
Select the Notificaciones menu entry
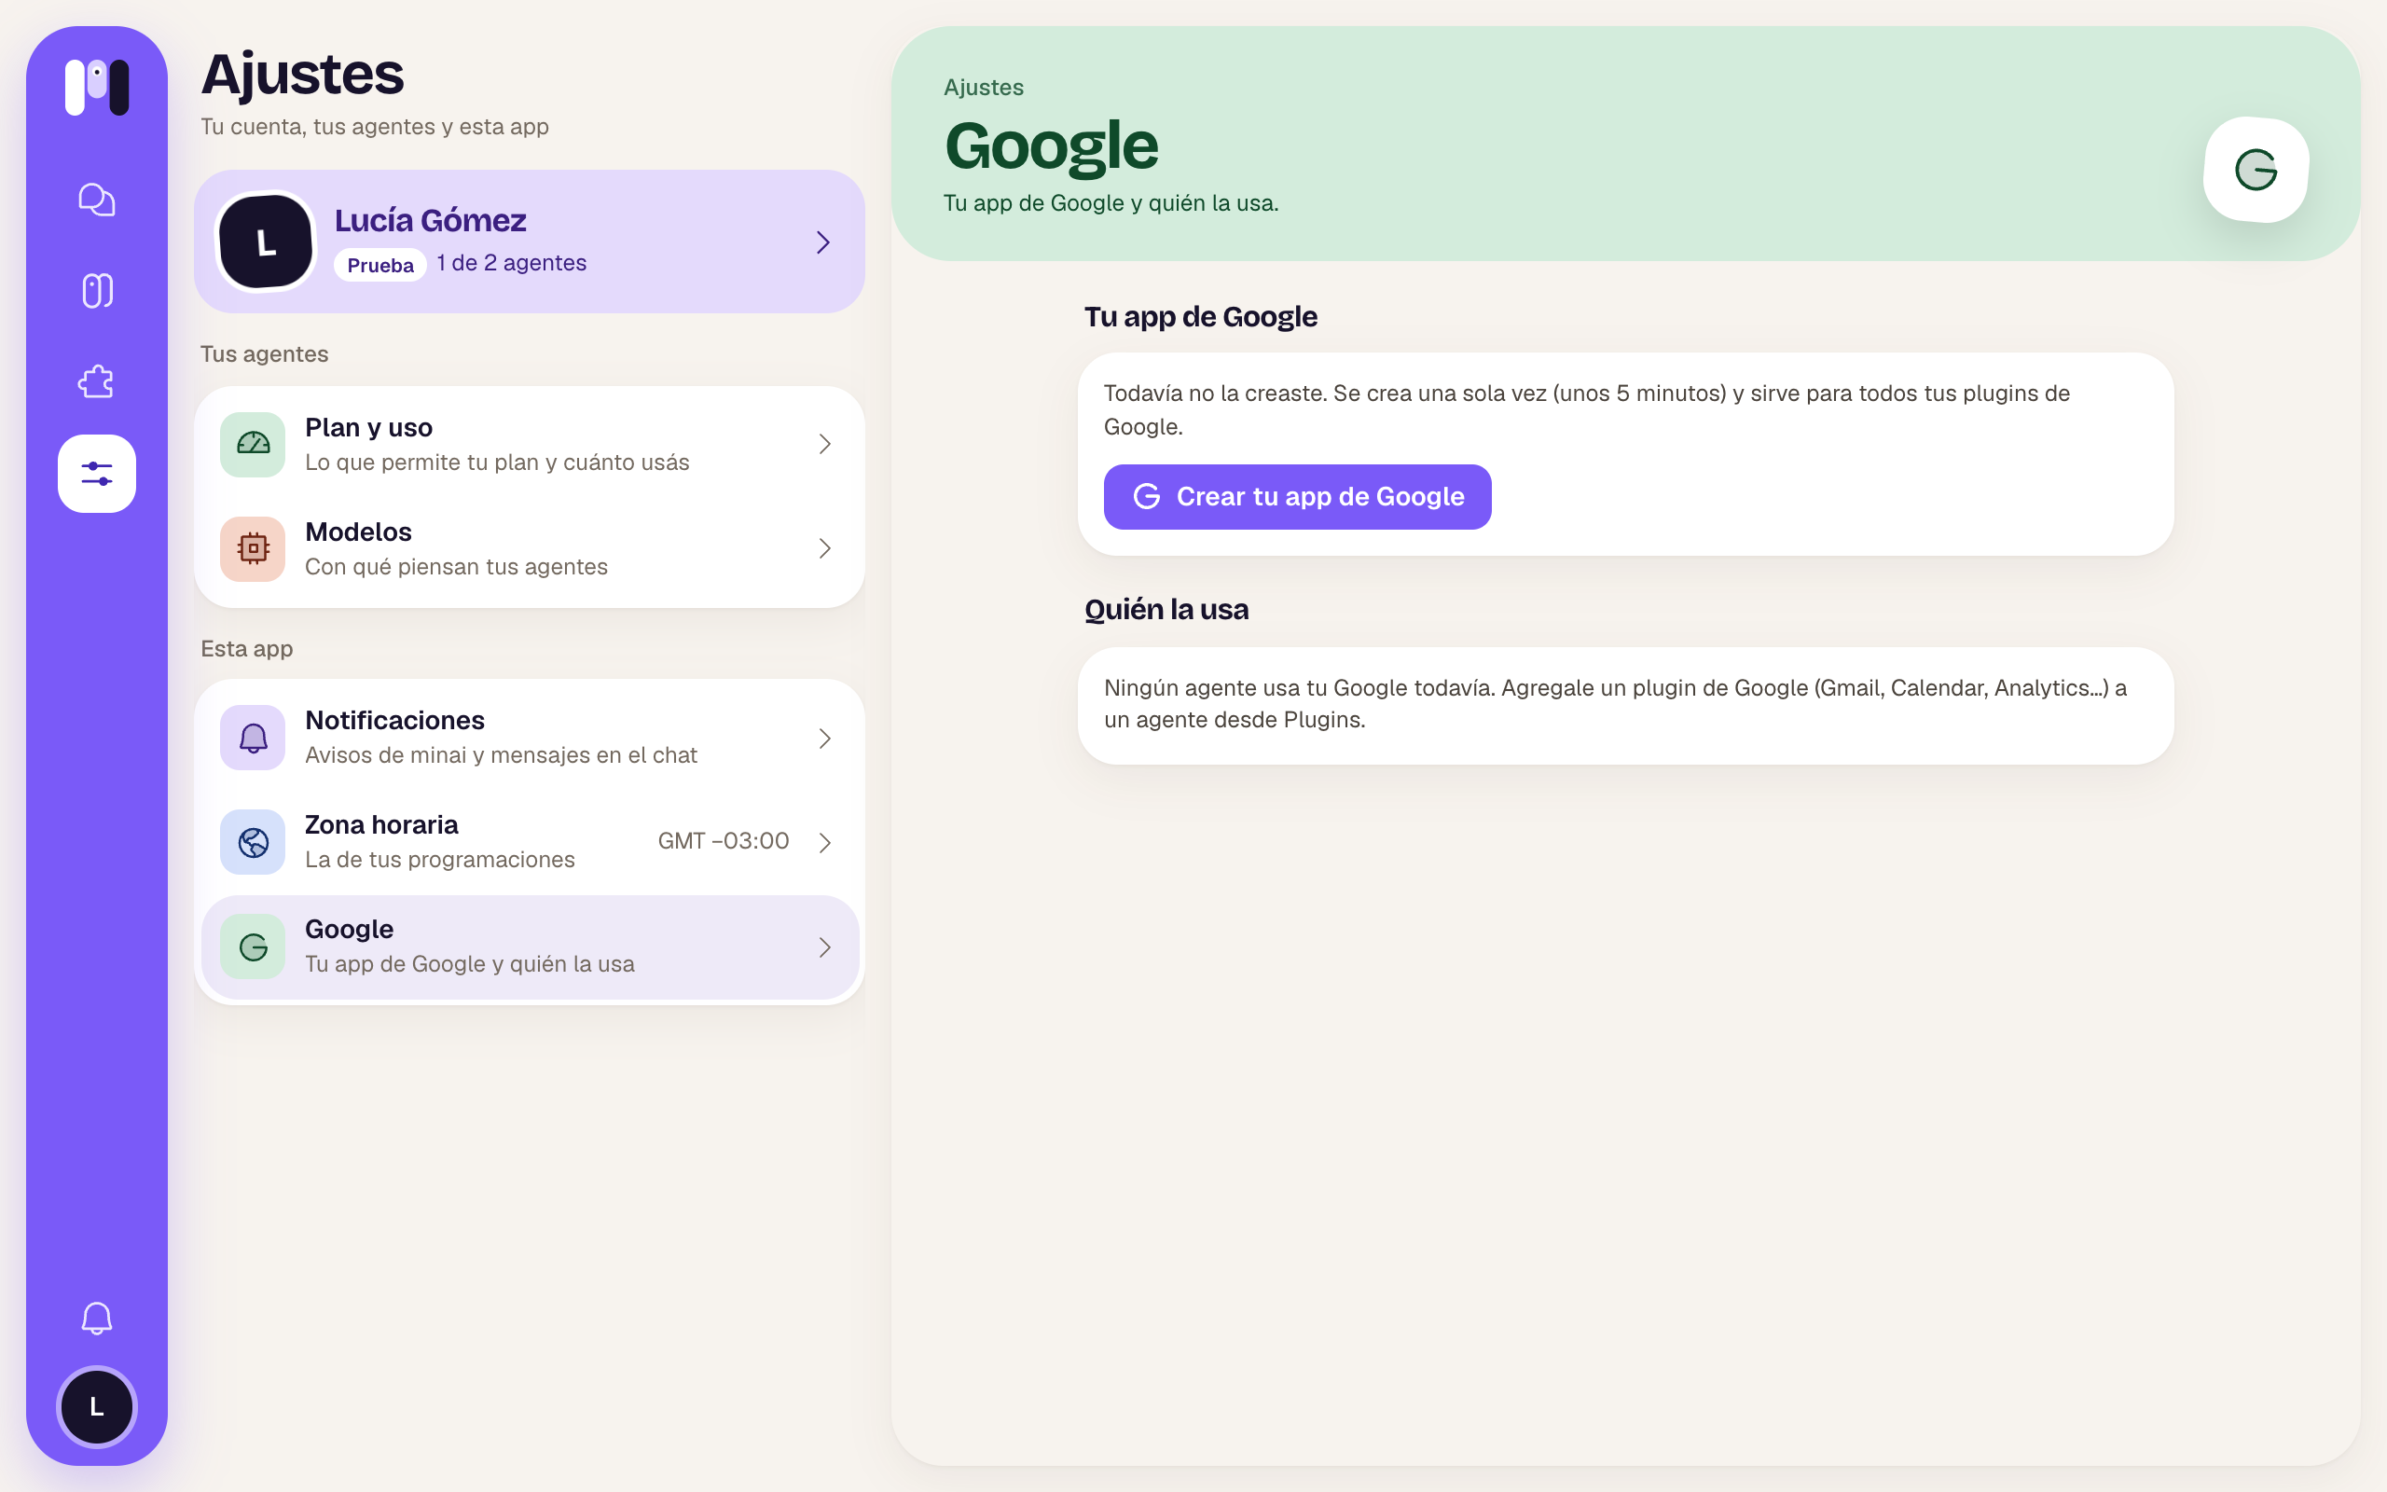point(530,737)
